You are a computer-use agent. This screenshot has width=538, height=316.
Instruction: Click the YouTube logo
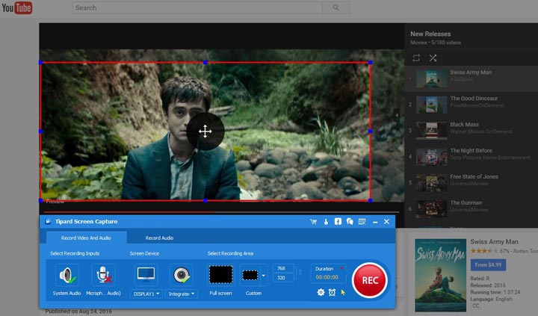[x=17, y=8]
